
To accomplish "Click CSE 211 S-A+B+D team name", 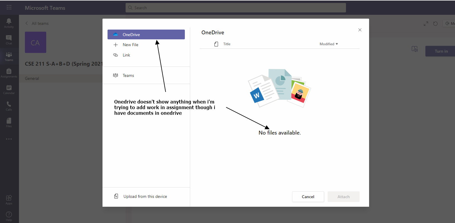I will pos(64,64).
